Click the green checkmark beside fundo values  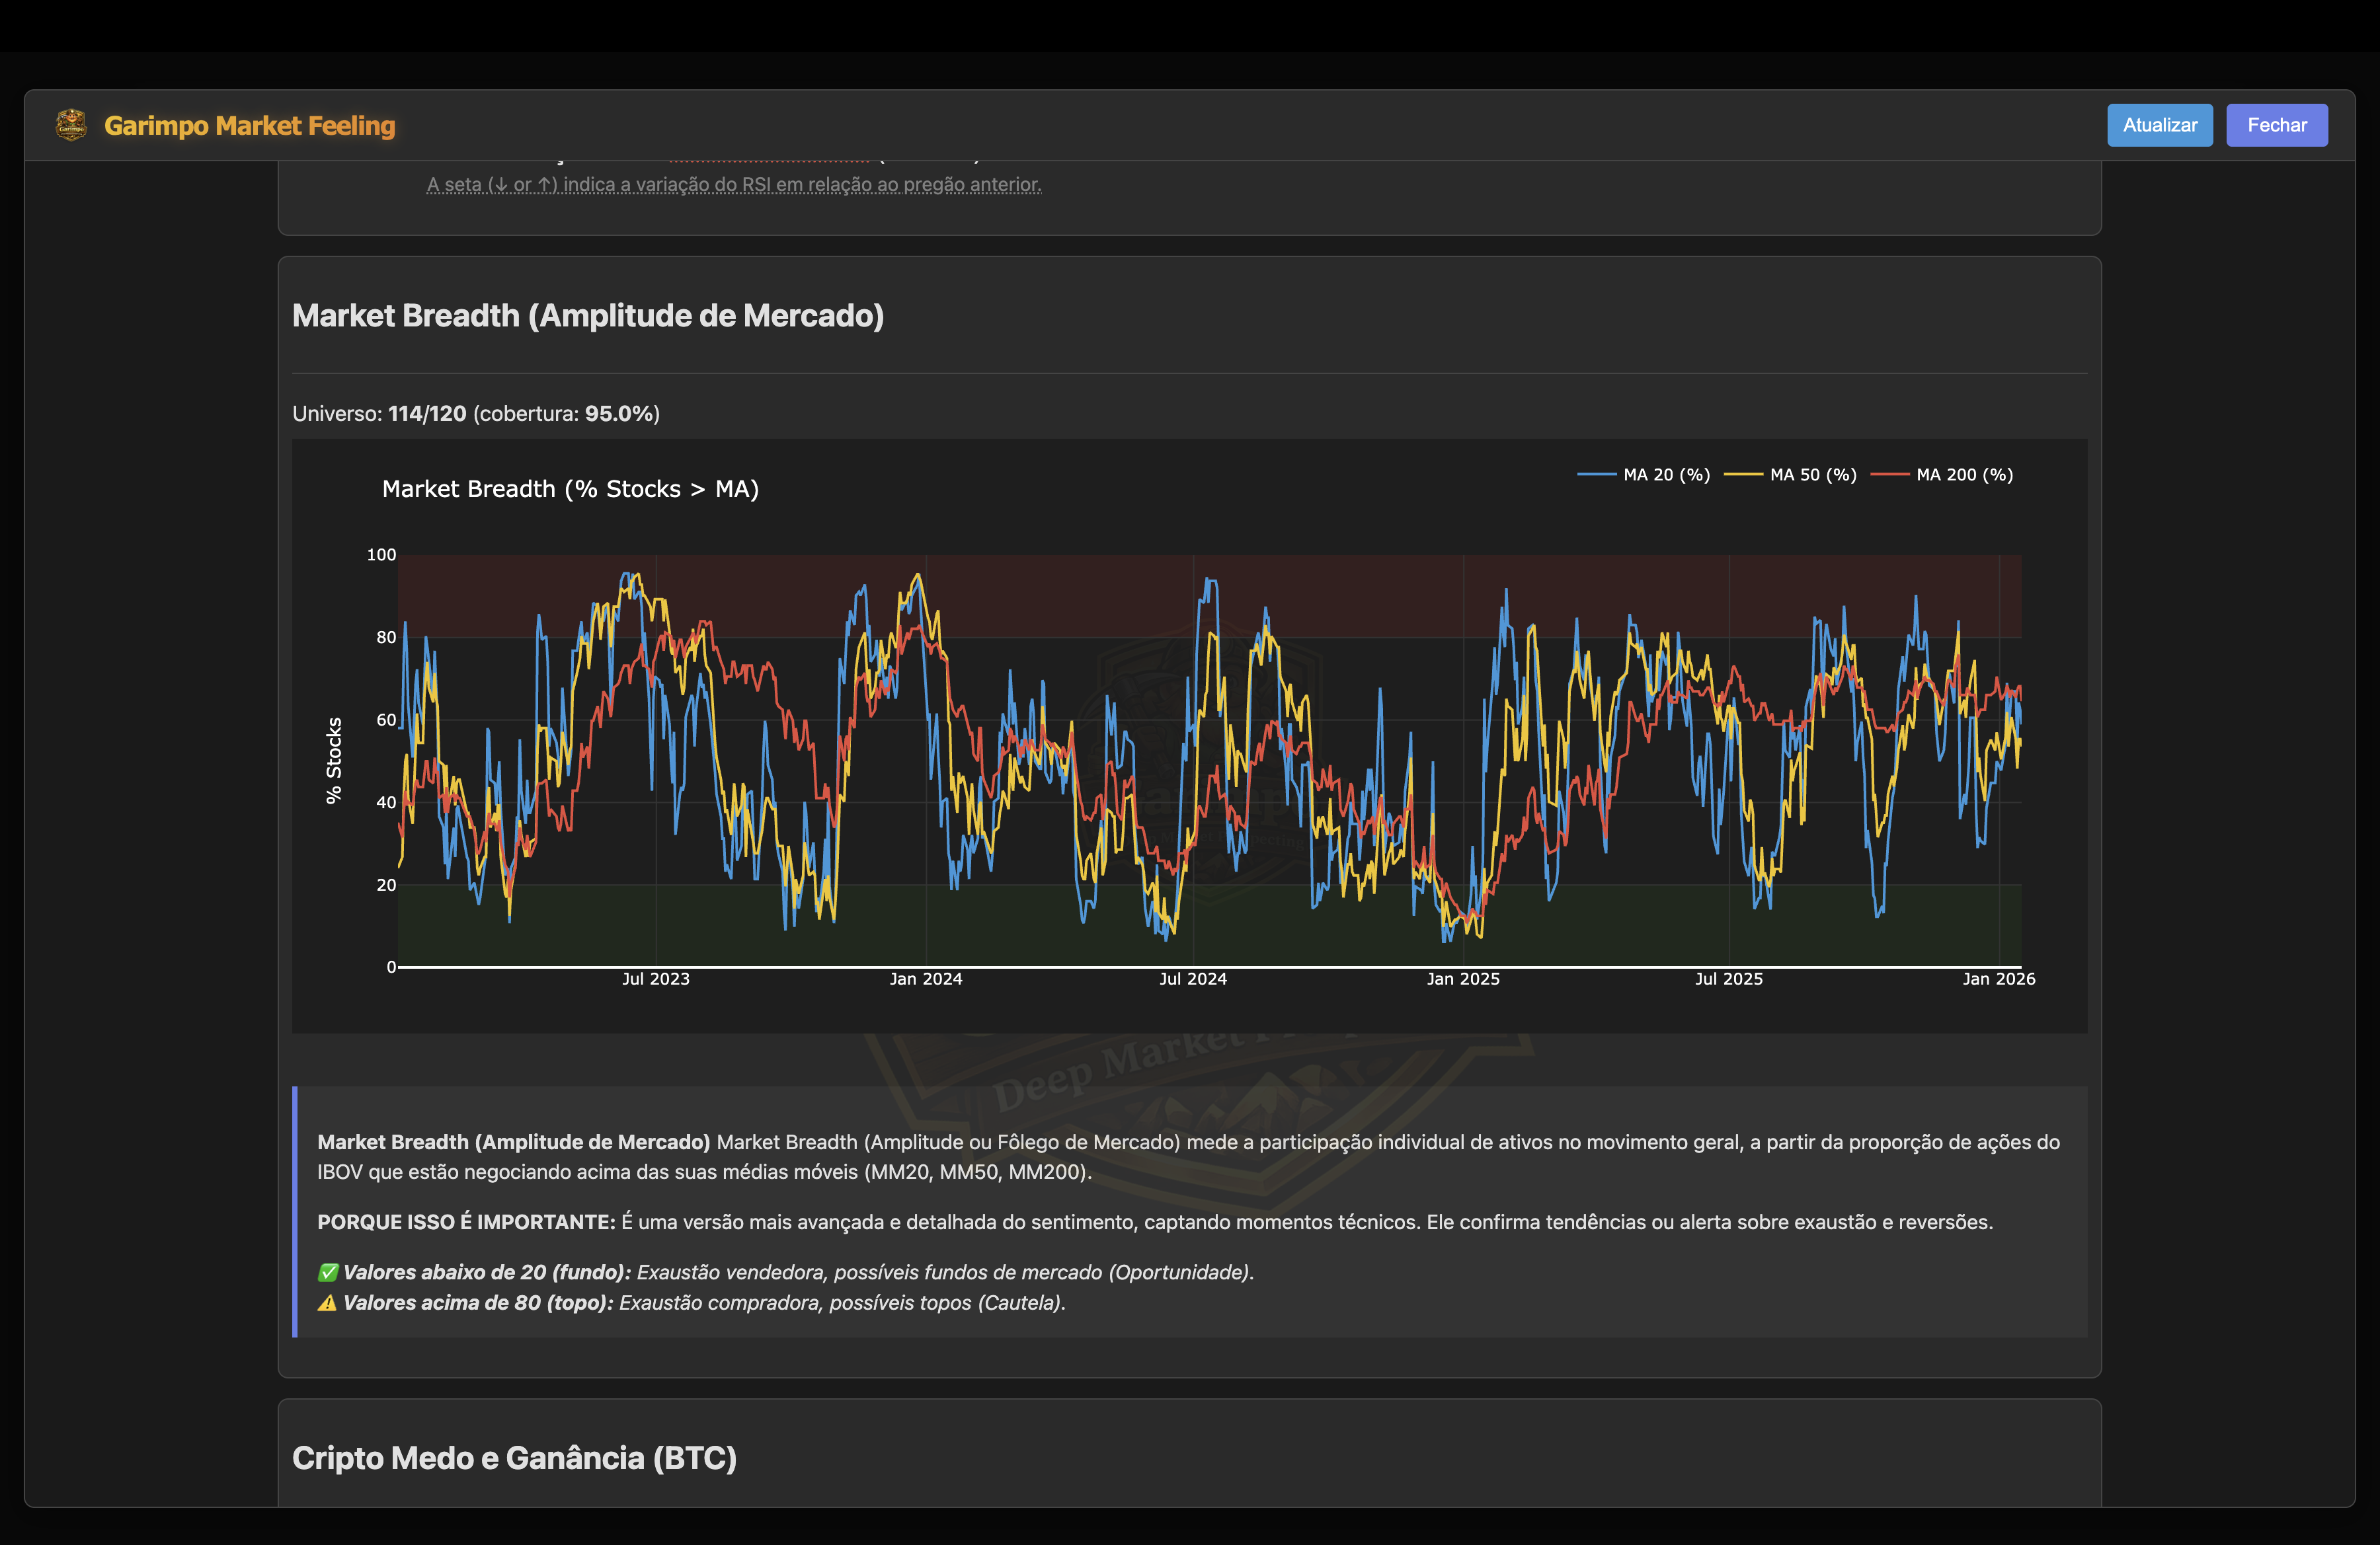pos(327,1271)
